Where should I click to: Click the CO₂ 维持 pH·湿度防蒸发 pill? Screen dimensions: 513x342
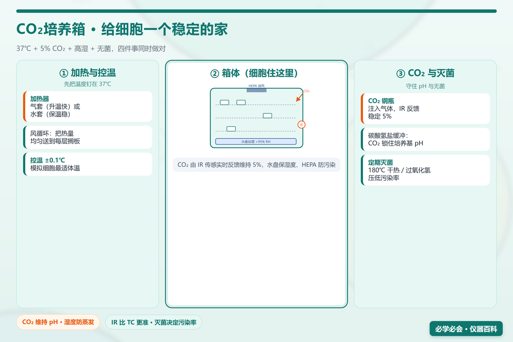coord(58,322)
